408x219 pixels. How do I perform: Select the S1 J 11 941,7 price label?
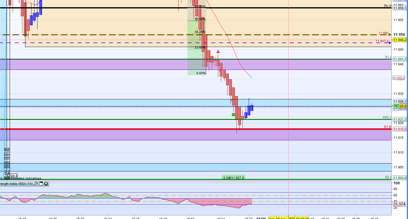click(x=400, y=59)
